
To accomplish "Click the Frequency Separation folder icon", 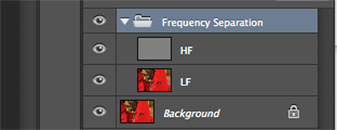I will click(x=142, y=21).
